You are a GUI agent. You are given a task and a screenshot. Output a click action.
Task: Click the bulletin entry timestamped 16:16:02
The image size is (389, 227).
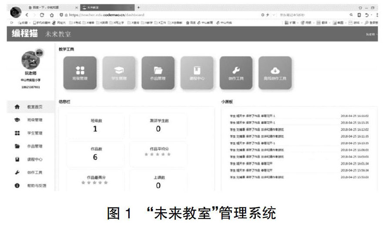[299, 116]
